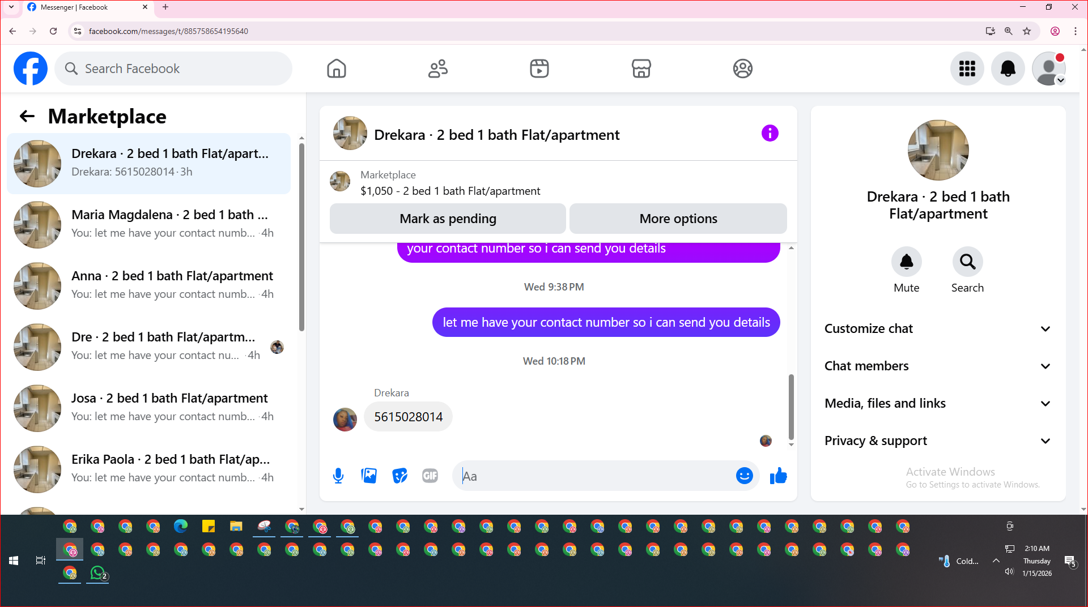Viewport: 1088px width, 607px height.
Task: Choose a GIF
Action: (x=430, y=476)
